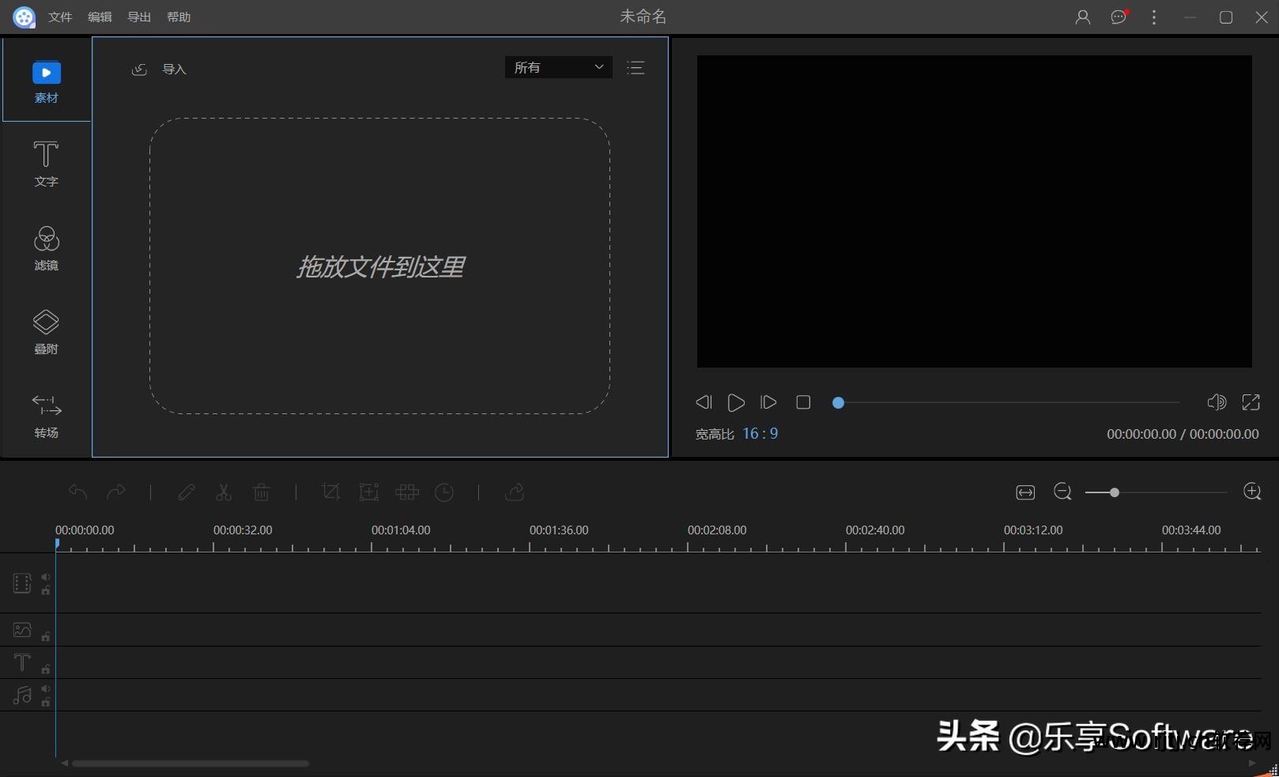Click the crop tool in timeline toolbar
The height and width of the screenshot is (777, 1279).
tap(331, 492)
